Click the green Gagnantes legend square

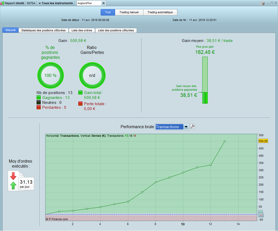coord(39,98)
